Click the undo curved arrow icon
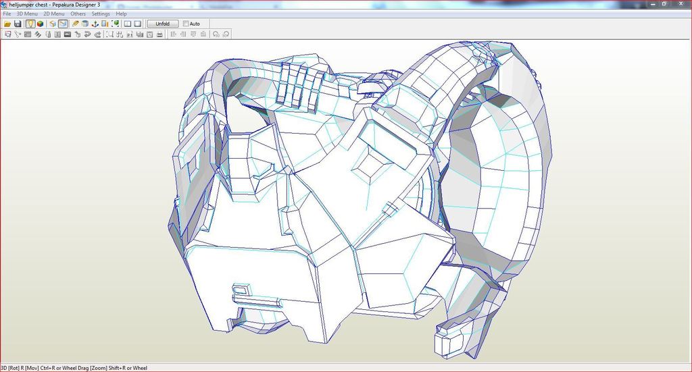The height and width of the screenshot is (372, 692). pyautogui.click(x=87, y=34)
